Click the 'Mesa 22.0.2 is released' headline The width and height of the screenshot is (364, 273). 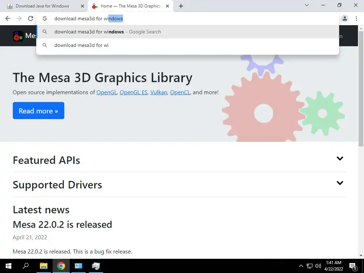63,225
